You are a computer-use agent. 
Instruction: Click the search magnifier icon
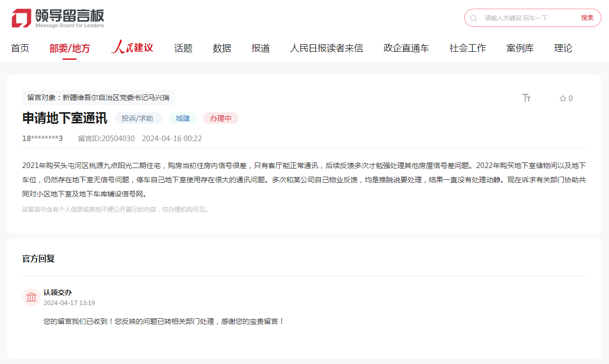coord(473,18)
